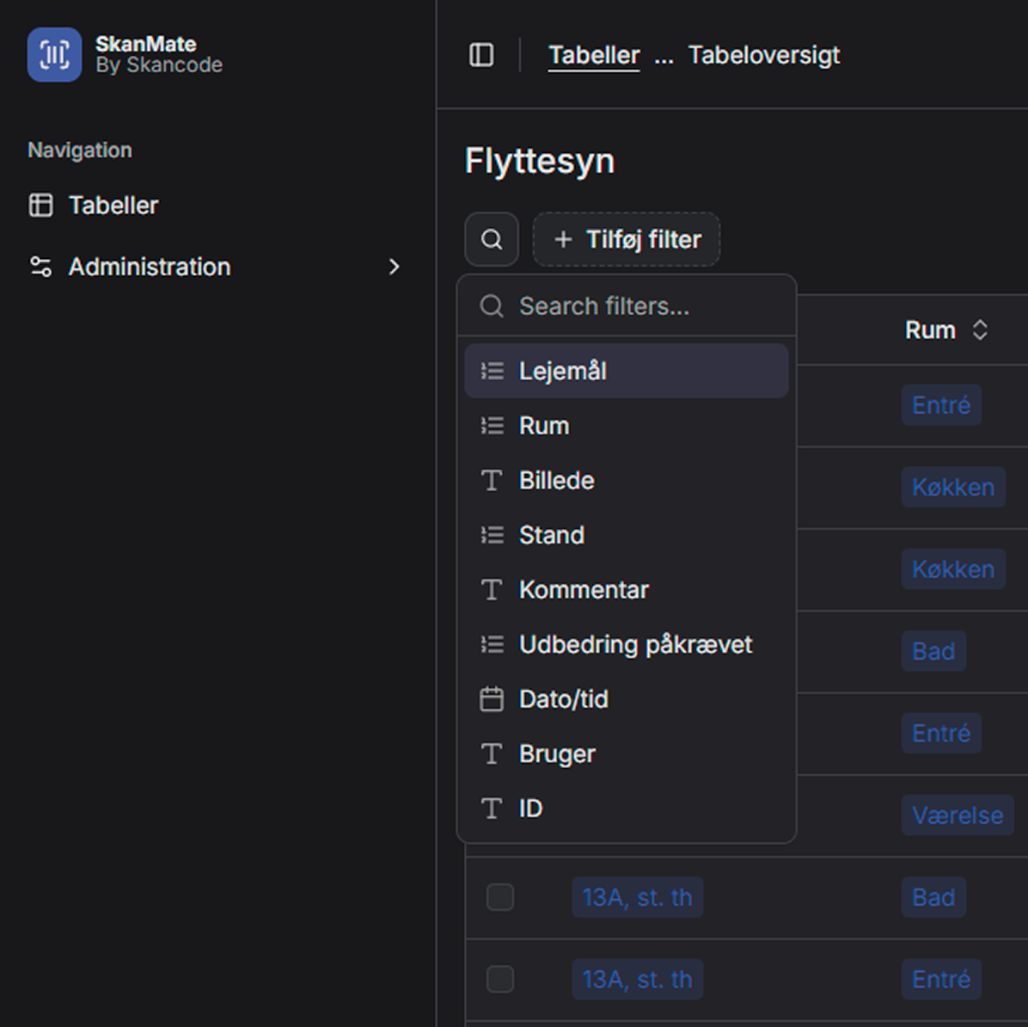Select the list icon next to Rum filter
Viewport: 1028px width, 1027px height.
click(492, 425)
